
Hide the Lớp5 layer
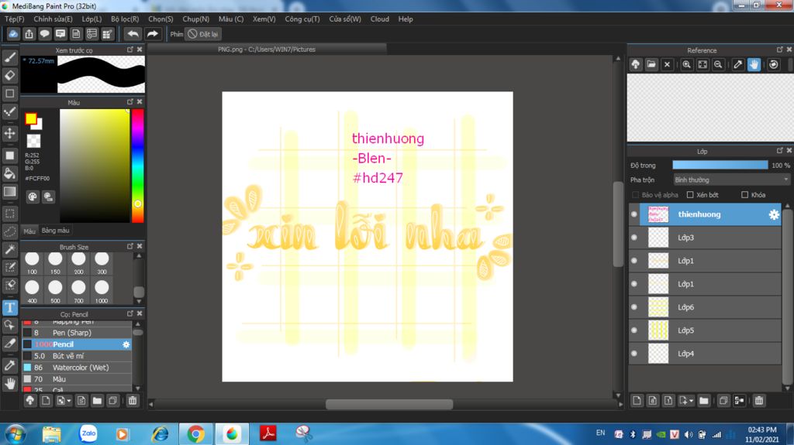(634, 330)
